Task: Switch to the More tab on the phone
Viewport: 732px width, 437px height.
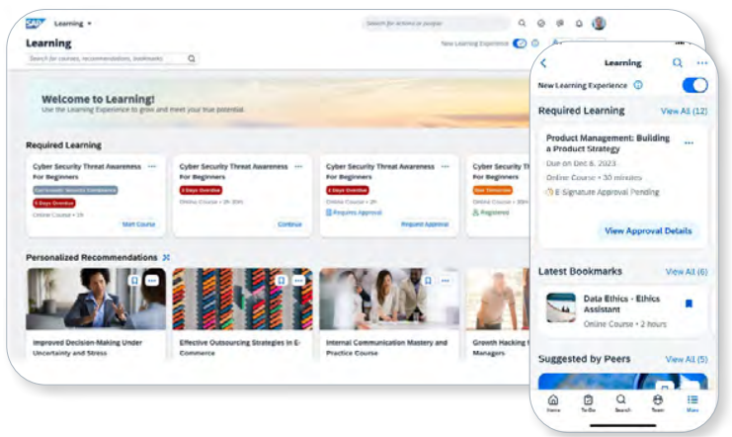Action: coord(692,402)
